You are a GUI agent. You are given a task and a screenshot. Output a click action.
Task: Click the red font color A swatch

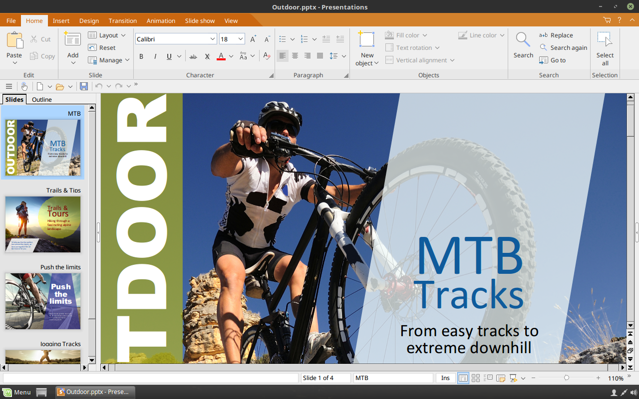(x=221, y=56)
